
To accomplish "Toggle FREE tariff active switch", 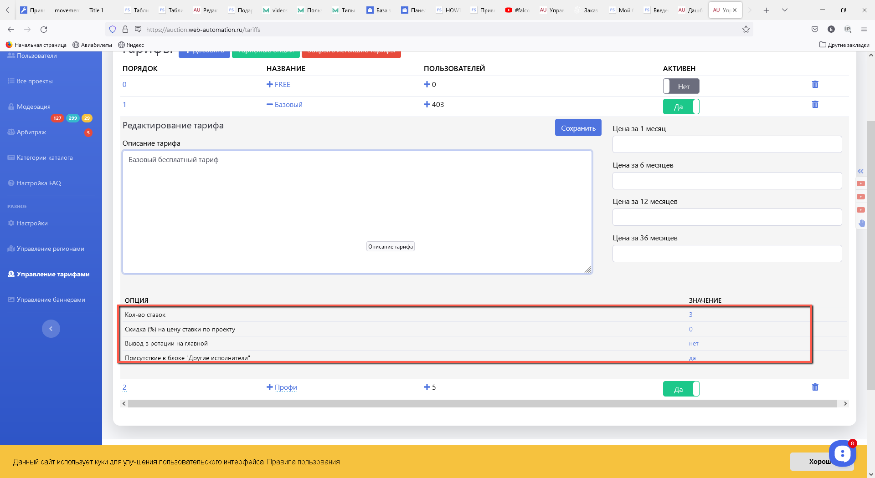I will click(x=681, y=86).
